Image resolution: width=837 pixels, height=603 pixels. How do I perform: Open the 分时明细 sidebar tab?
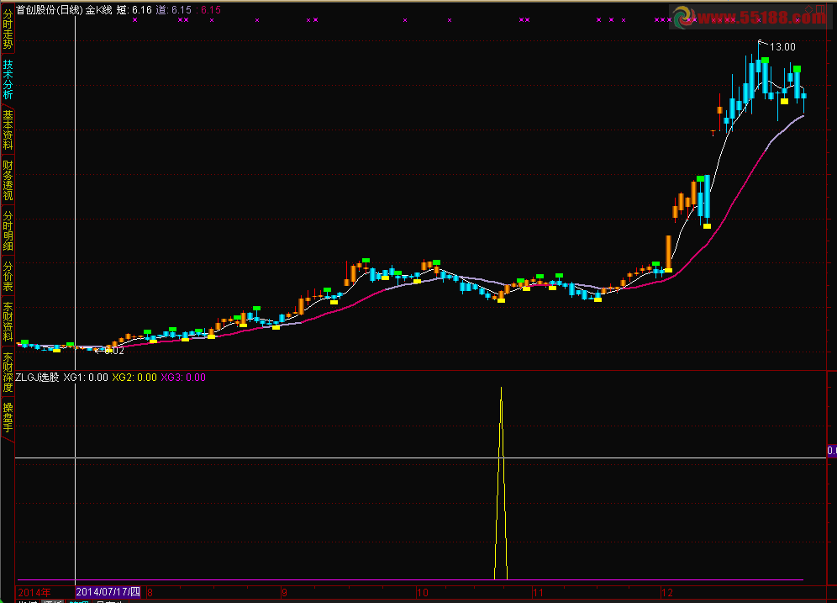pos(8,230)
